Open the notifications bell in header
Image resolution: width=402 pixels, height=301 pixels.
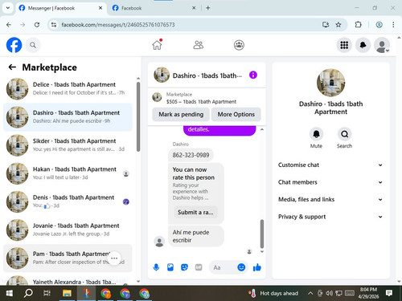363,45
